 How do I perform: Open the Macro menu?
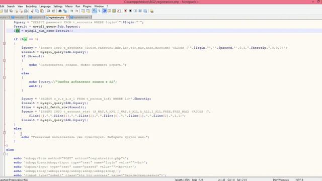point(69,7)
